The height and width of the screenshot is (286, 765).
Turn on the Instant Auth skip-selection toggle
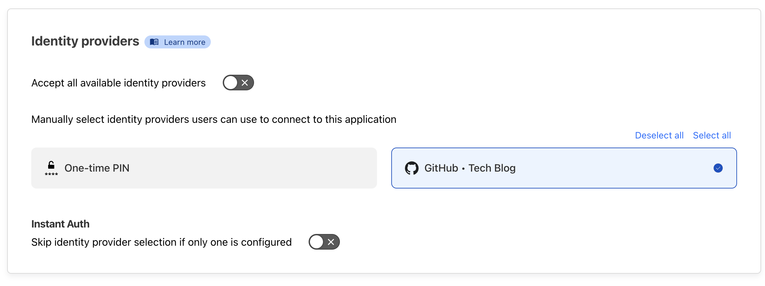point(324,242)
